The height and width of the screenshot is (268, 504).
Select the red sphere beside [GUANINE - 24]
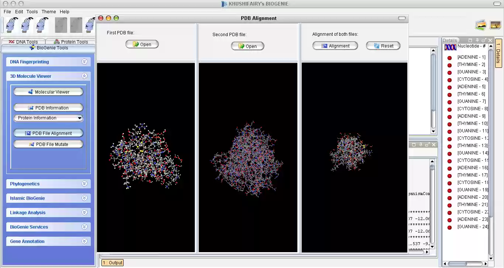point(449,227)
